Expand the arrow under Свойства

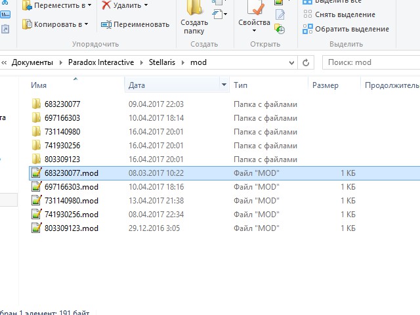254,31
